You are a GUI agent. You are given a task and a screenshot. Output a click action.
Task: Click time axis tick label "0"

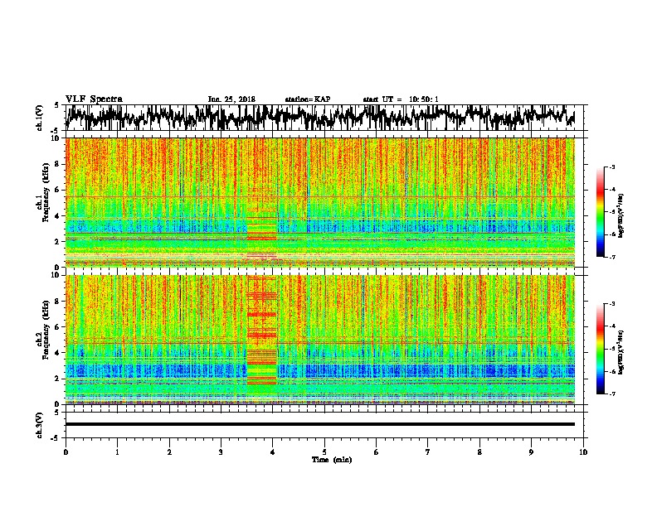pos(66,452)
